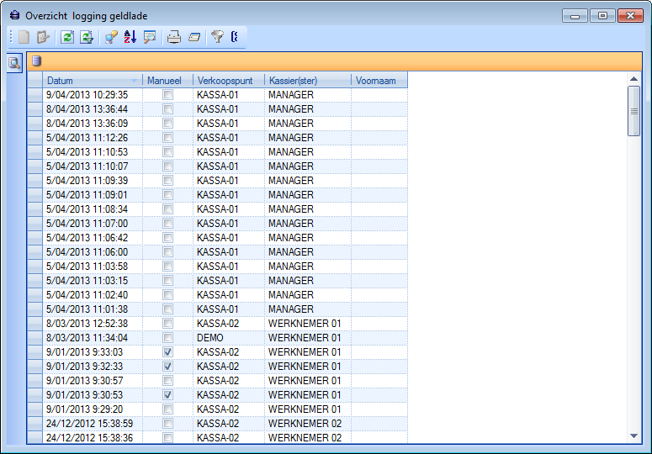Sort by the Verkoopspunt column header

(x=227, y=81)
